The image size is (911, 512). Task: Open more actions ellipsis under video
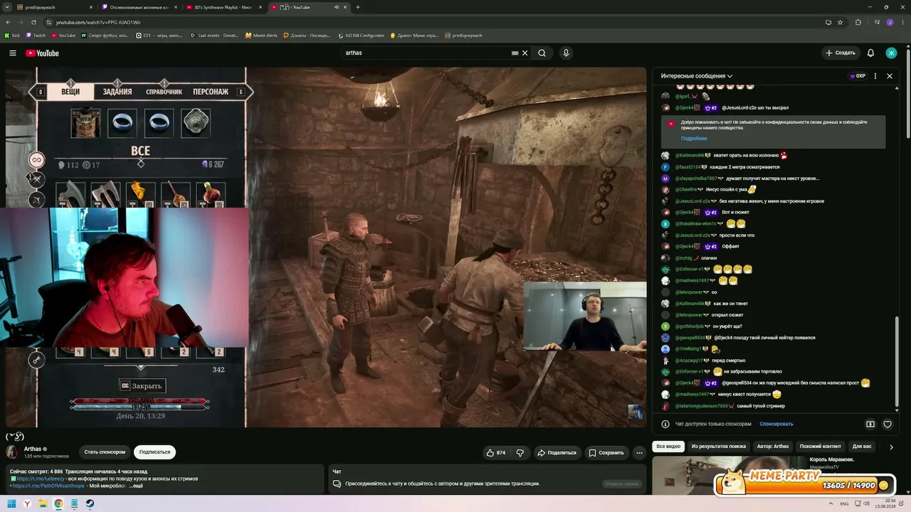coord(639,452)
